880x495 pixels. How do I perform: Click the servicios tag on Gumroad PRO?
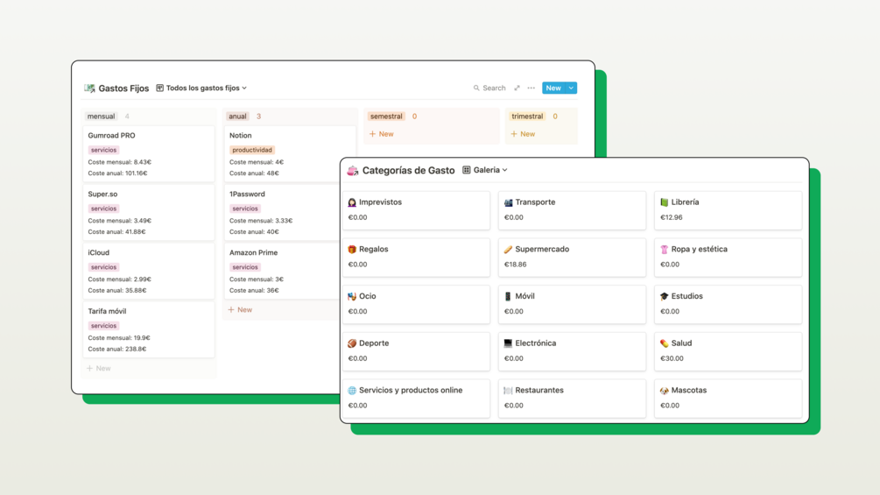[x=104, y=150]
